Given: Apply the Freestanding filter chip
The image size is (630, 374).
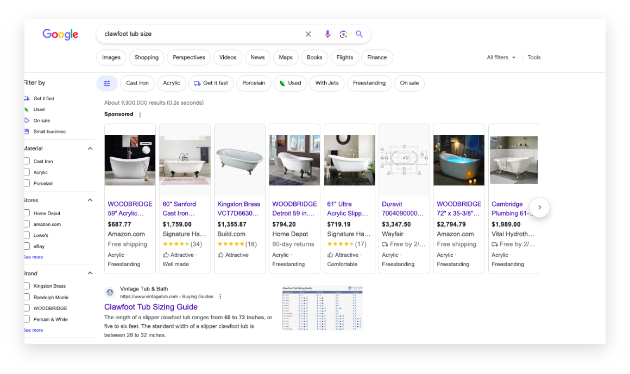Looking at the screenshot, I should click(x=369, y=83).
